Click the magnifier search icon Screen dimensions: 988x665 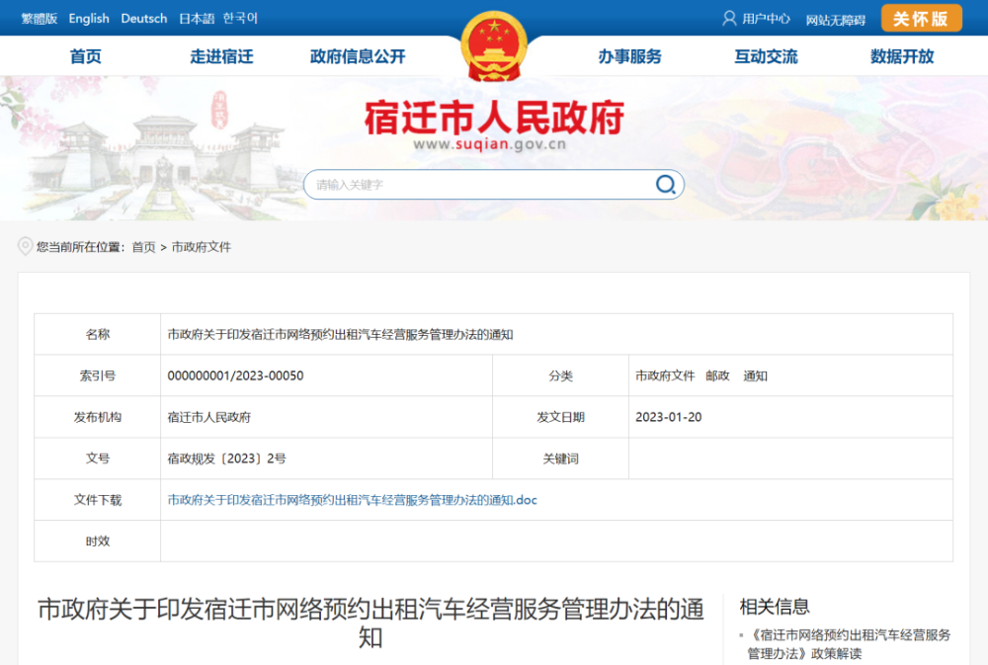[x=666, y=185]
